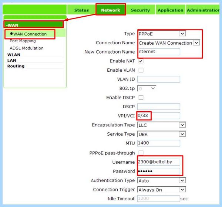Open the Administration tab

tap(203, 10)
